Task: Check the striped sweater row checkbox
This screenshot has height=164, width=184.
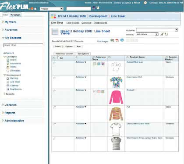Action: click(x=55, y=107)
